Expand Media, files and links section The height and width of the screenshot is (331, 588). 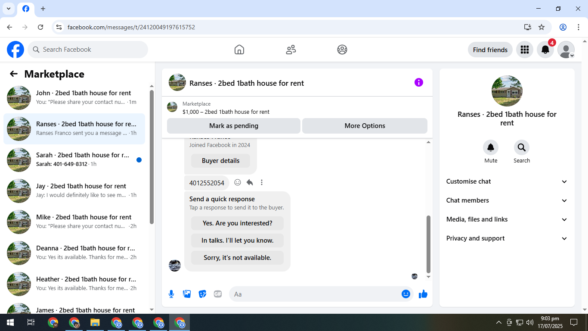[x=507, y=219]
